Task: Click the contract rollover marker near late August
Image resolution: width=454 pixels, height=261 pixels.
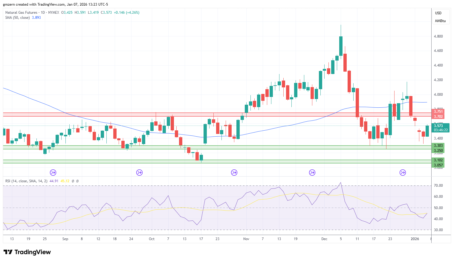Action: point(53,172)
